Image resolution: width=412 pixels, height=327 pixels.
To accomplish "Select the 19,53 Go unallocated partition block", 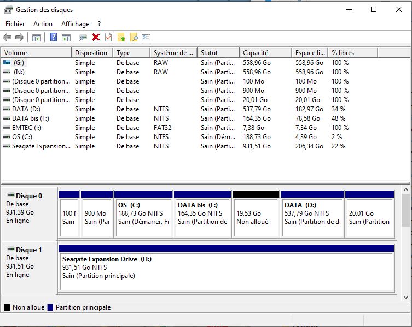I will (x=256, y=217).
